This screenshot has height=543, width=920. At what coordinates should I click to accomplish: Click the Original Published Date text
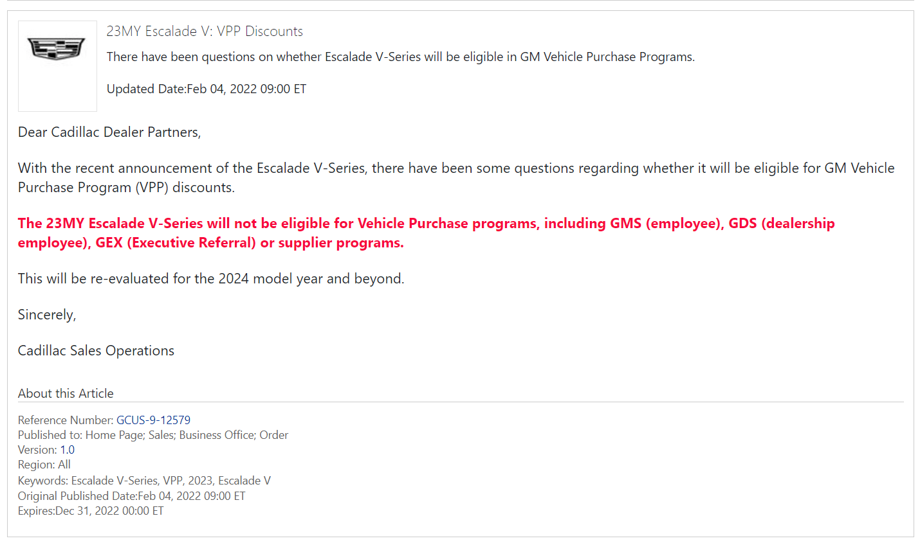[x=131, y=496]
